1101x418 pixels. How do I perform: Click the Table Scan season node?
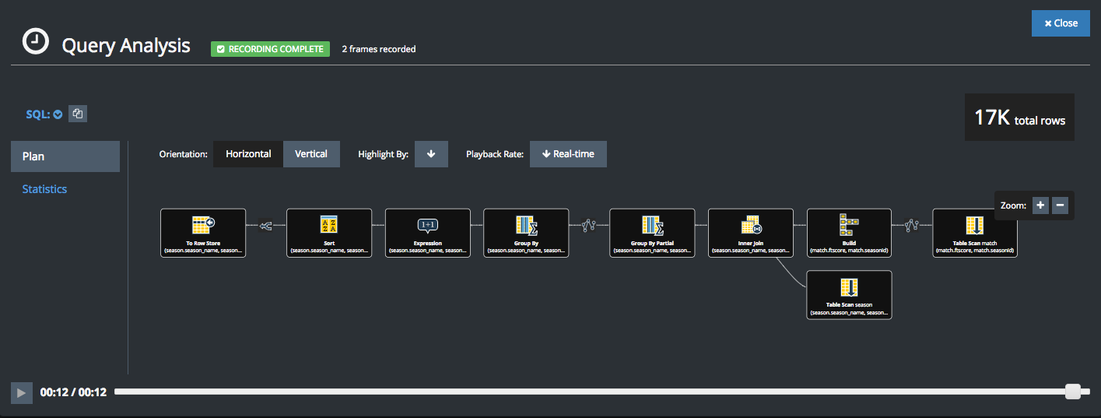[849, 294]
